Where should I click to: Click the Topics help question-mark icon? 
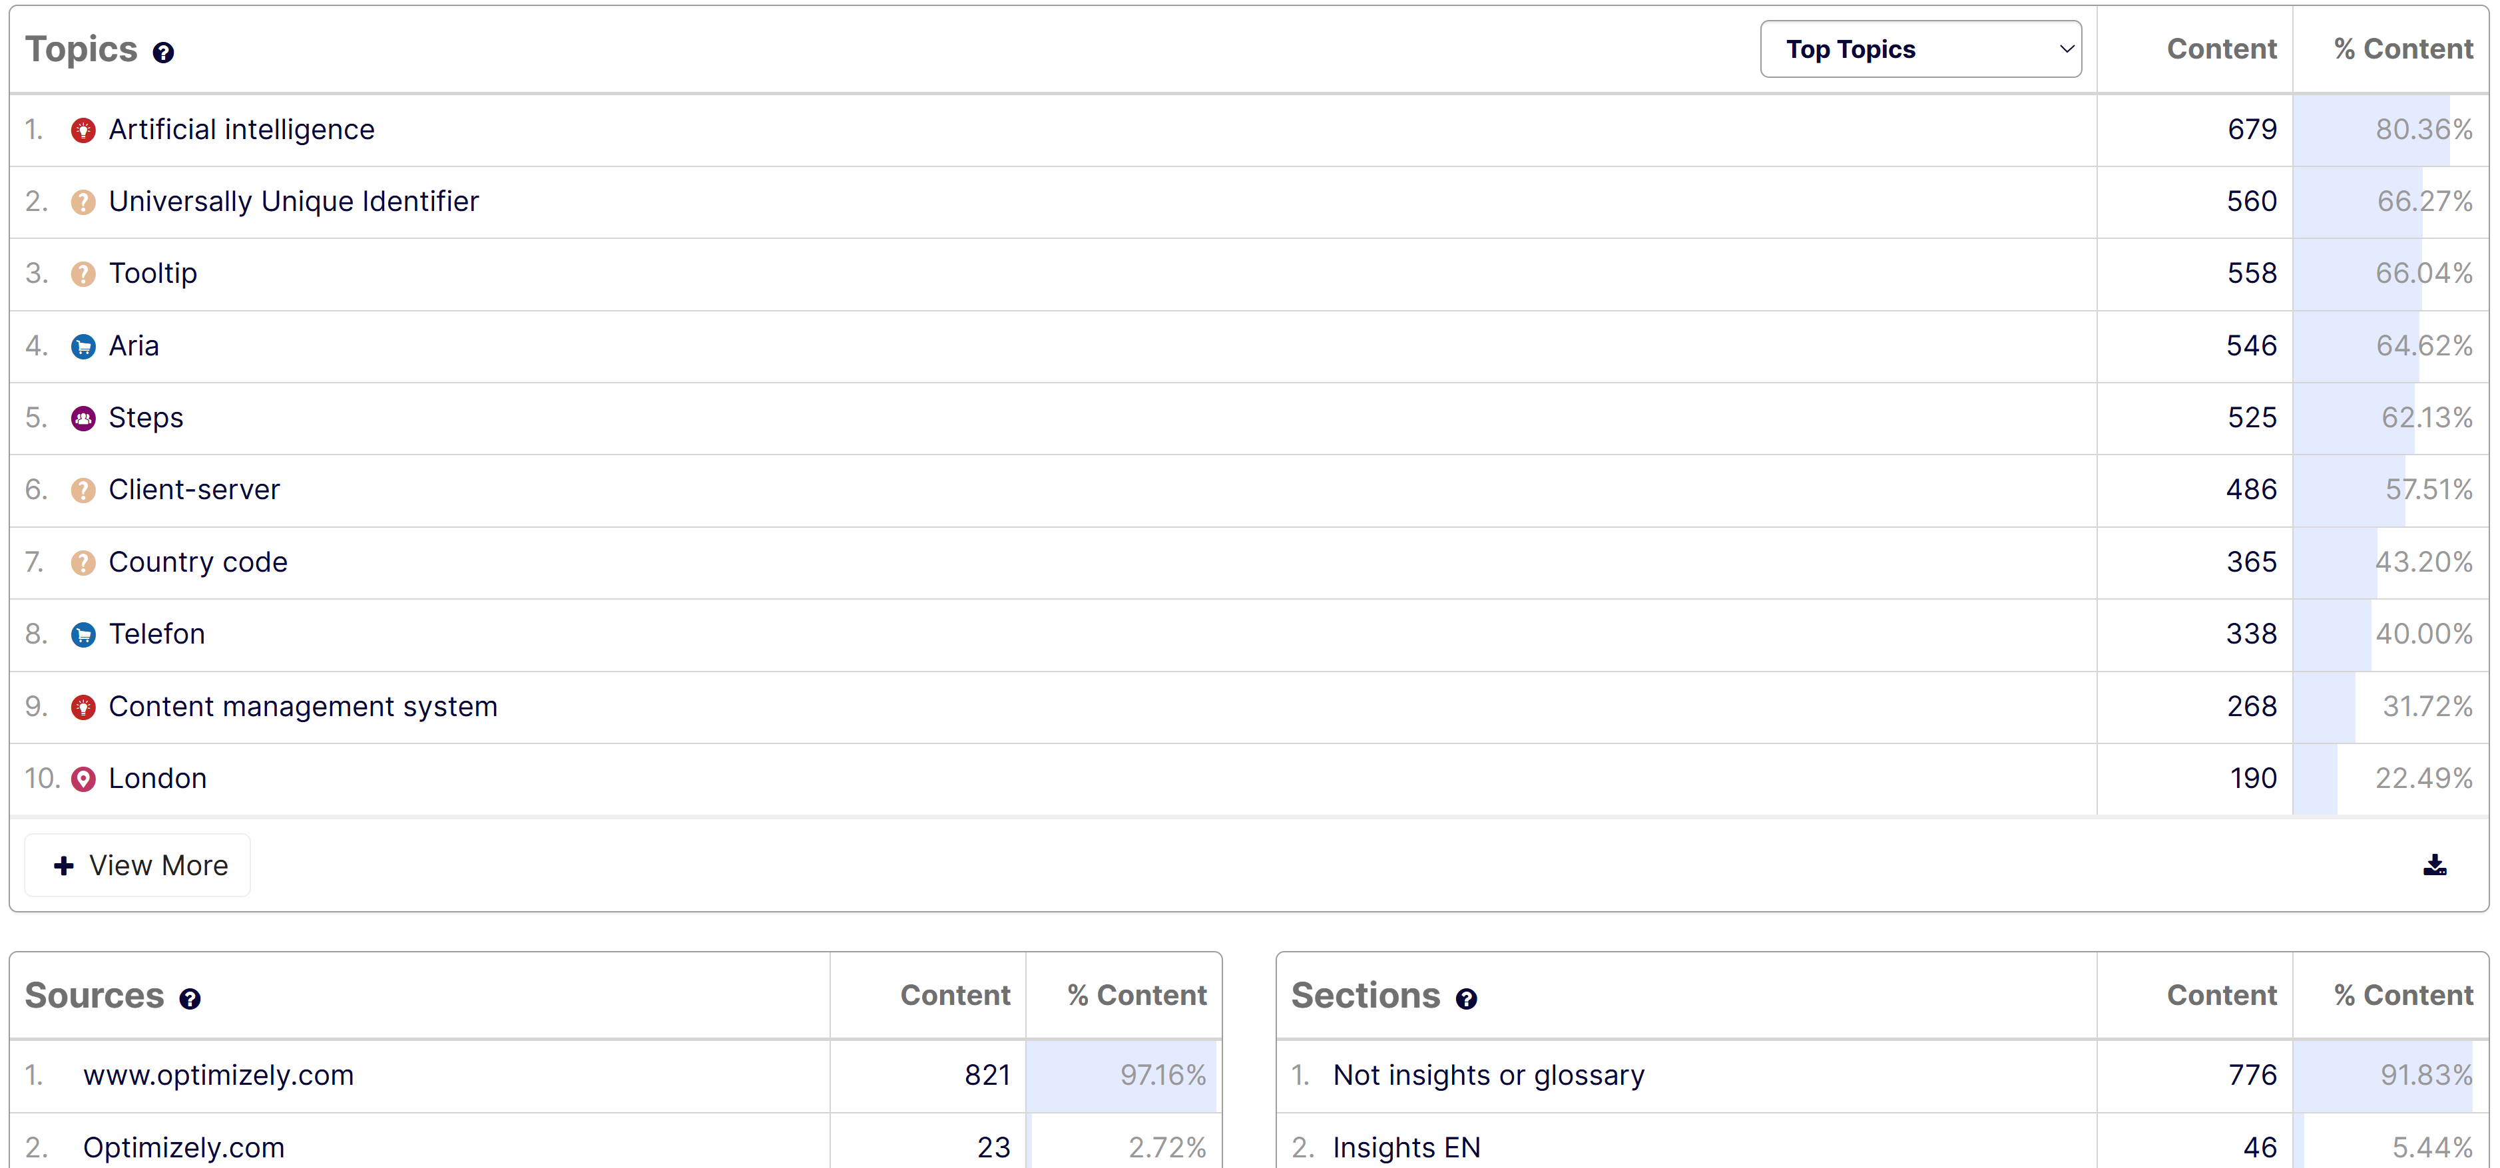pyautogui.click(x=163, y=53)
